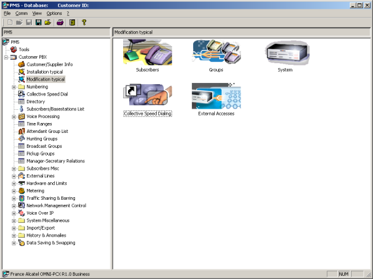Open the External Accesses icon
The height and width of the screenshot is (279, 373).
coord(216,96)
